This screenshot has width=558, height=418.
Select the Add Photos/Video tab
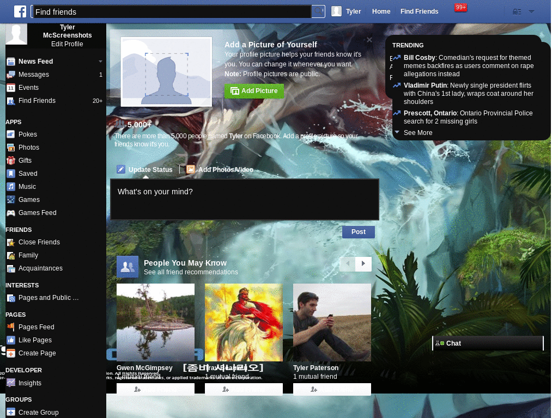220,170
